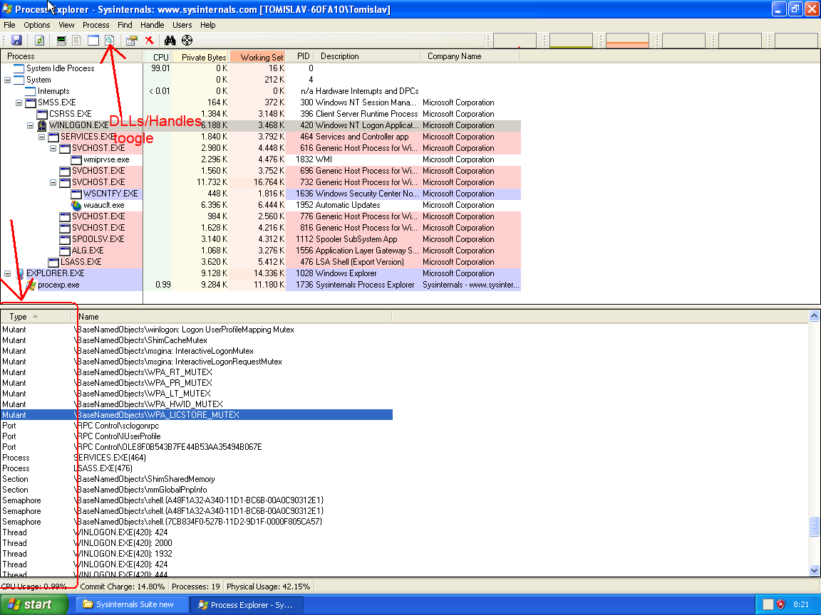The height and width of the screenshot is (615, 821).
Task: Open the File menu
Action: click(9, 25)
